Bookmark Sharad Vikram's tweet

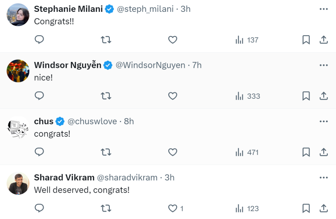[x=306, y=208]
